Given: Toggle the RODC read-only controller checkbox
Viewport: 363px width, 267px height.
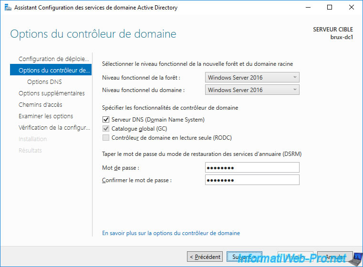Looking at the screenshot, I should (106, 138).
